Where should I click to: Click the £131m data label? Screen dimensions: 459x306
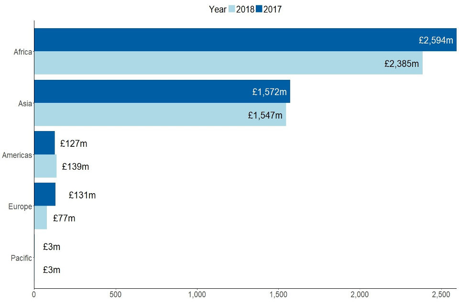click(82, 195)
